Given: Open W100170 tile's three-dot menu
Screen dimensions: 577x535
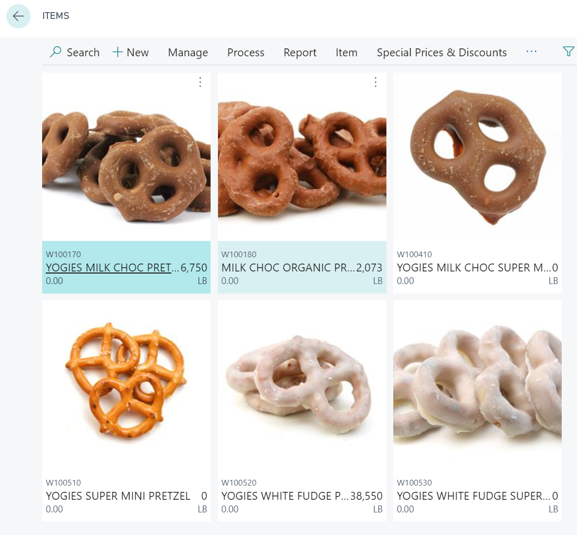Looking at the screenshot, I should (x=200, y=82).
